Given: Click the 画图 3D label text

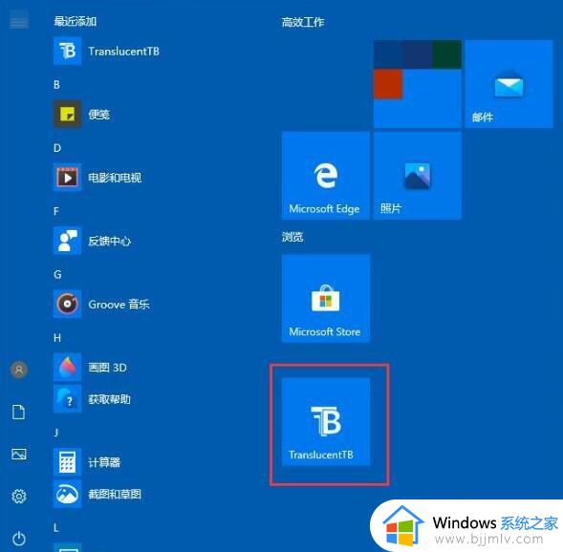Looking at the screenshot, I should pos(107,368).
